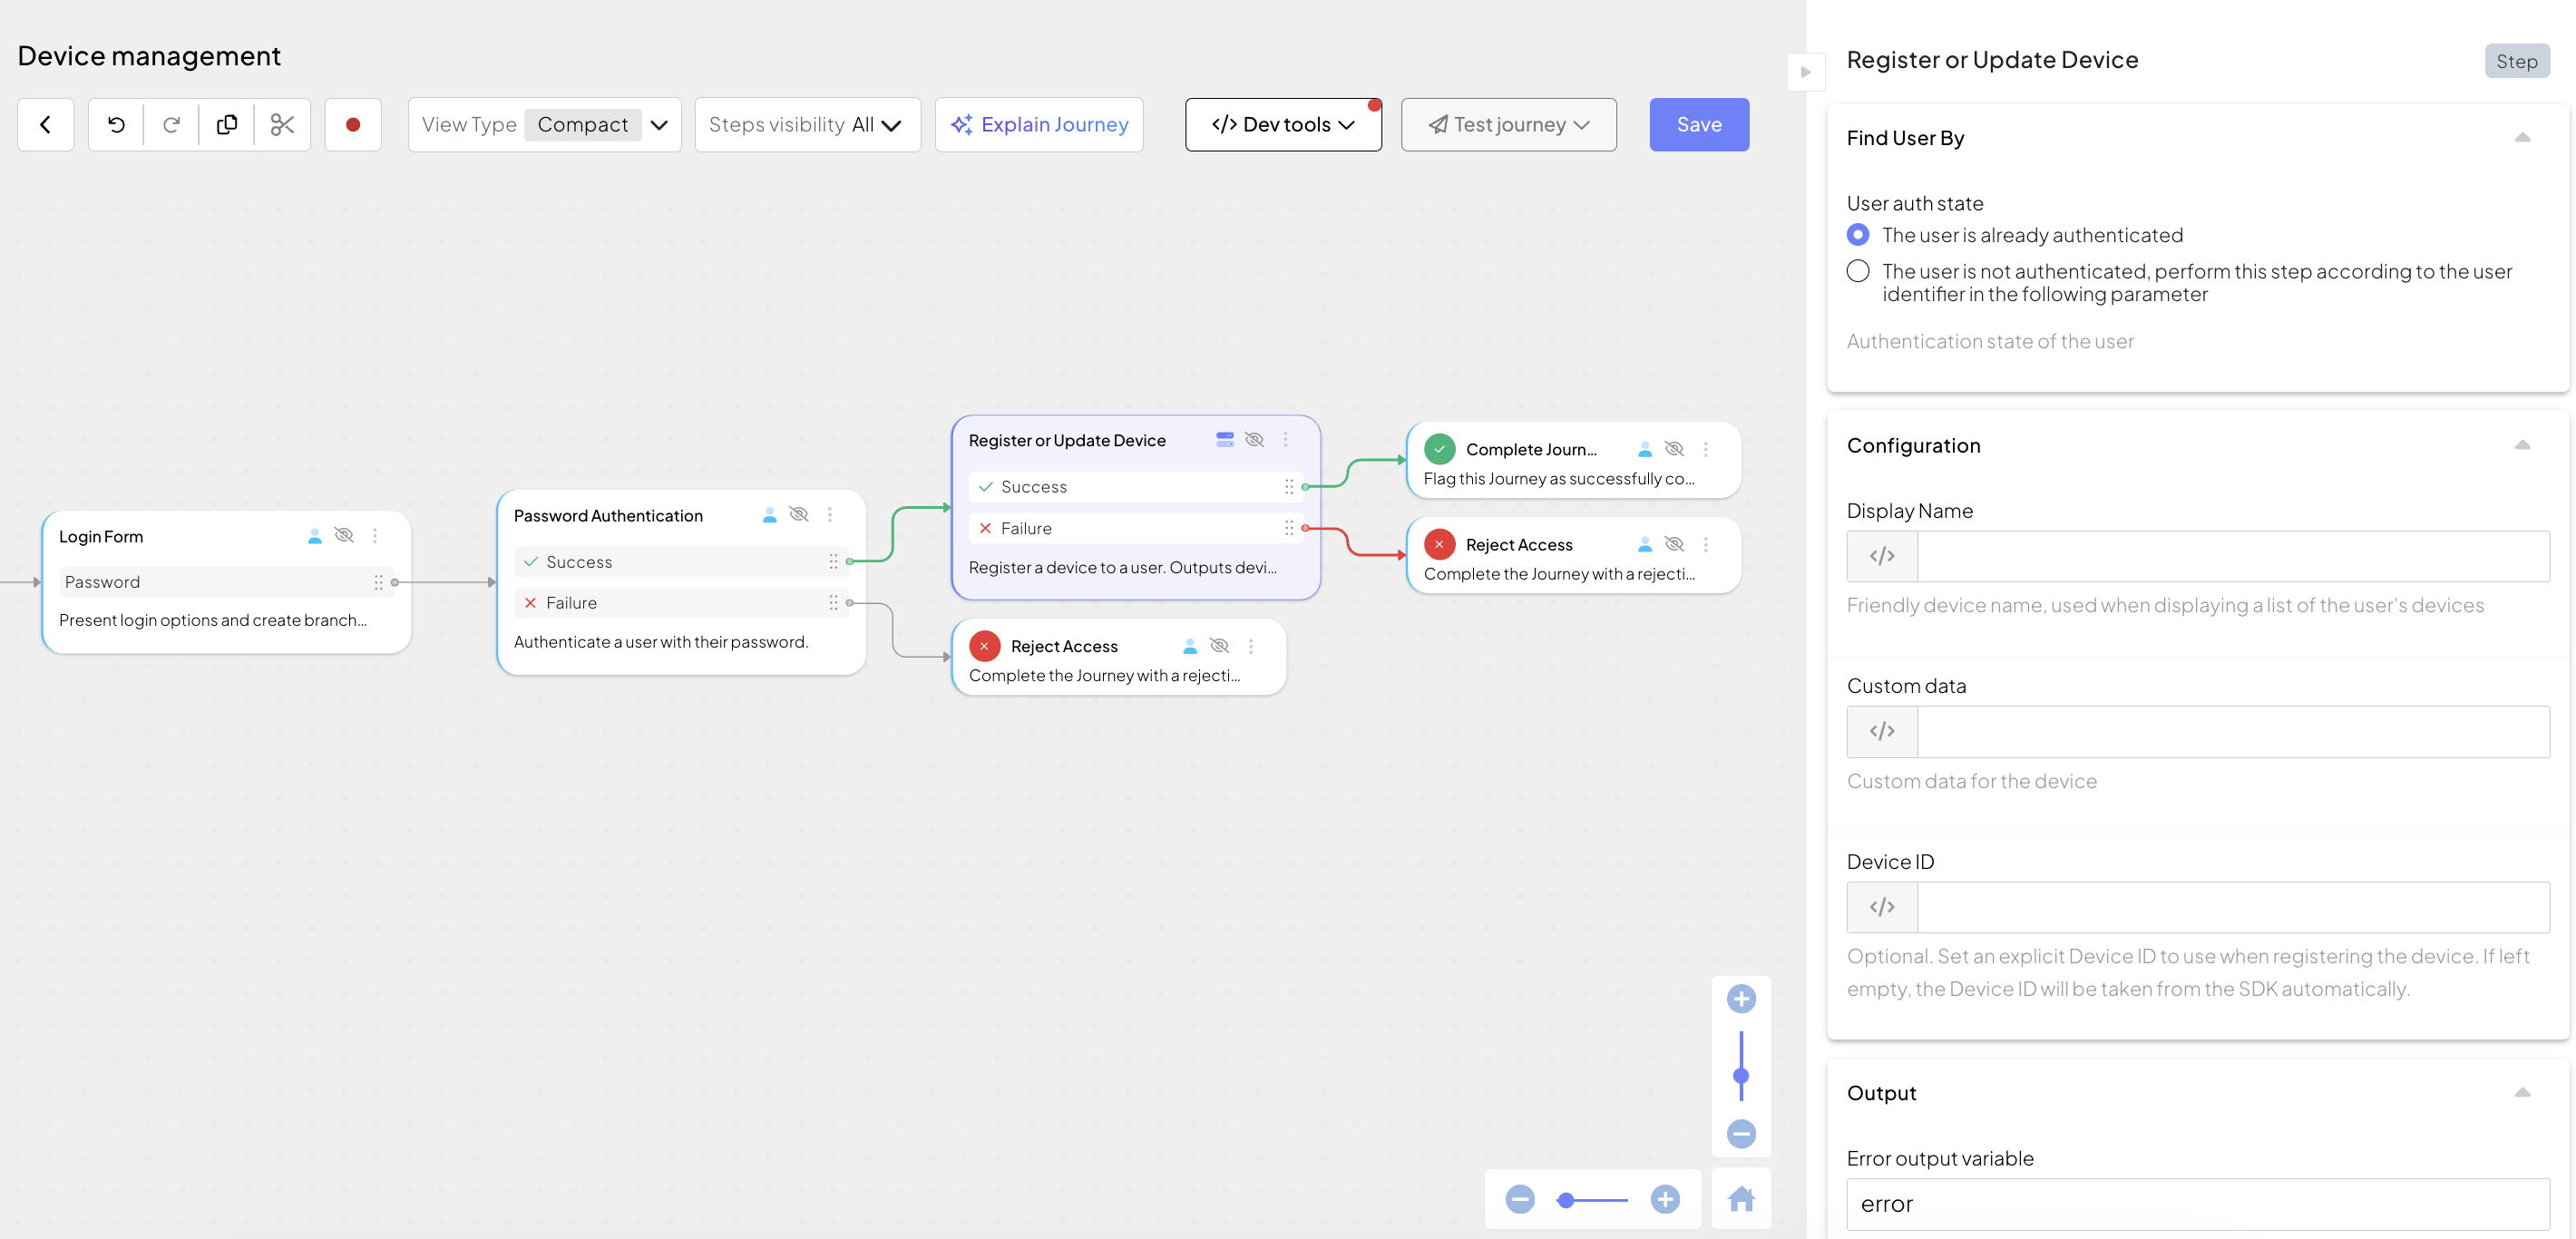Toggle visibility on upper-right Reject Access

tap(1674, 544)
